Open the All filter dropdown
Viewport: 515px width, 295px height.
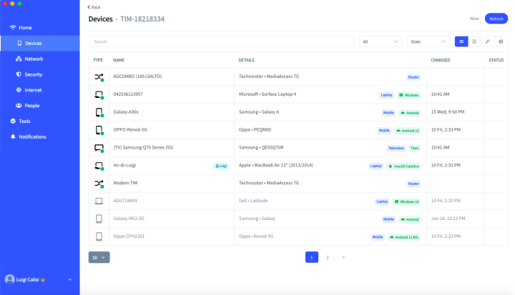pos(381,41)
